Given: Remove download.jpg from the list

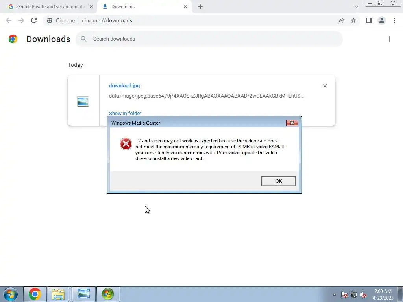Looking at the screenshot, I should coord(325,86).
